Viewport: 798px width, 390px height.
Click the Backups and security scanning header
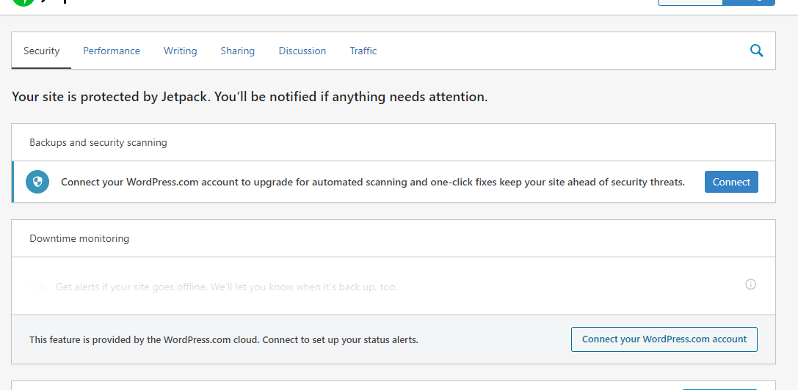point(393,142)
